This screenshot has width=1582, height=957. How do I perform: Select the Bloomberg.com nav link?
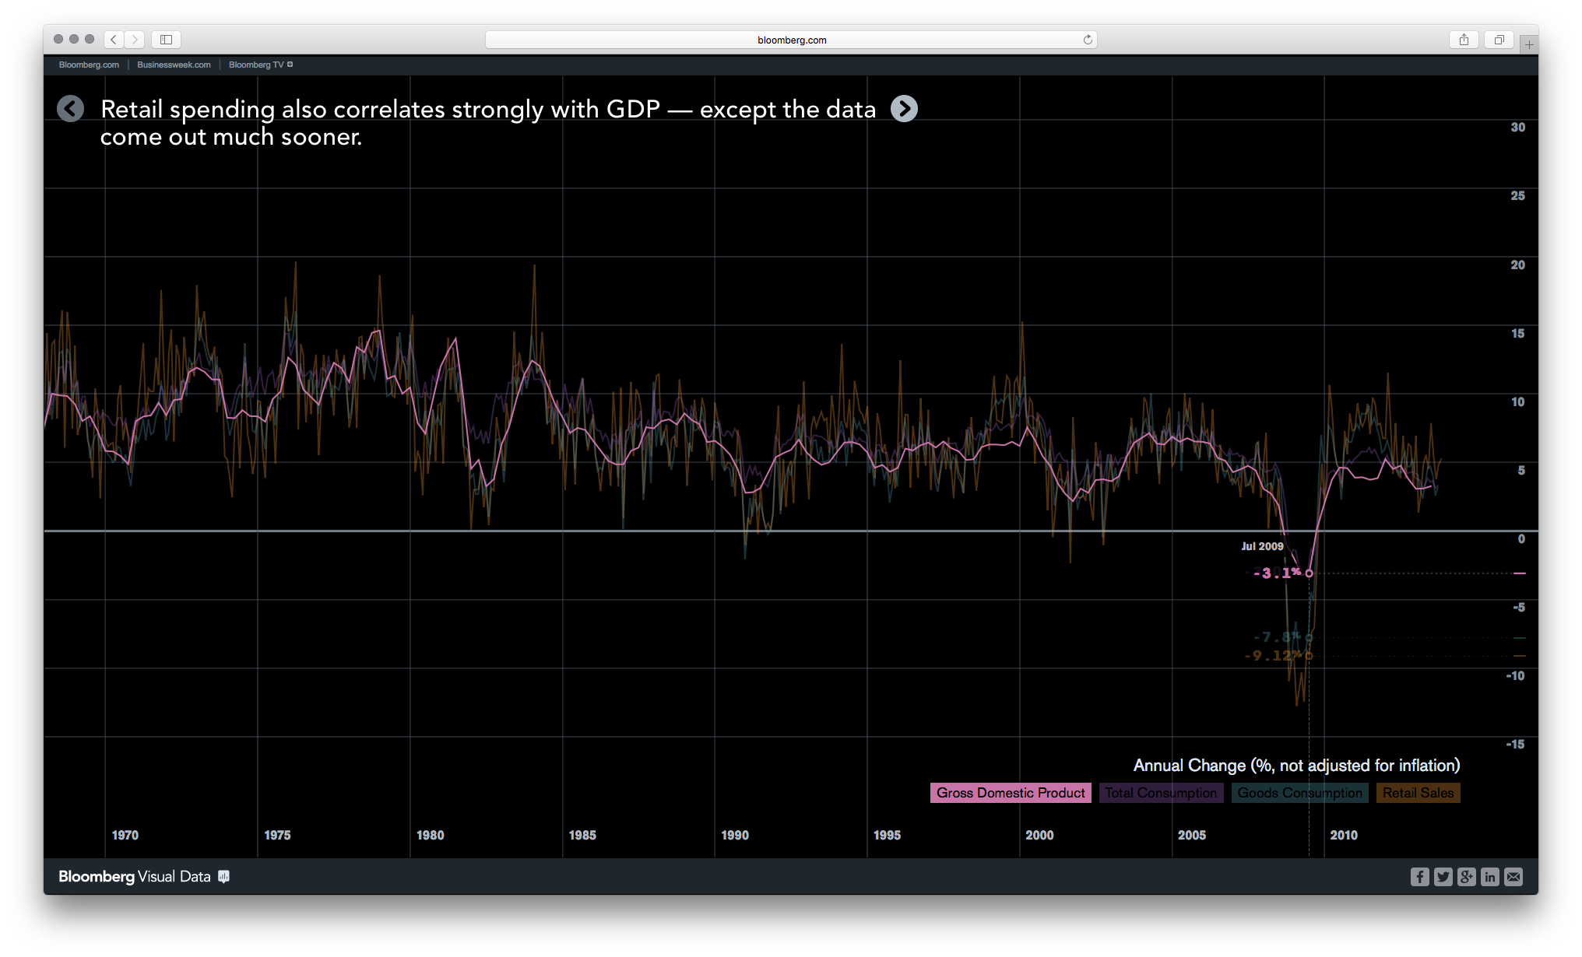point(88,65)
